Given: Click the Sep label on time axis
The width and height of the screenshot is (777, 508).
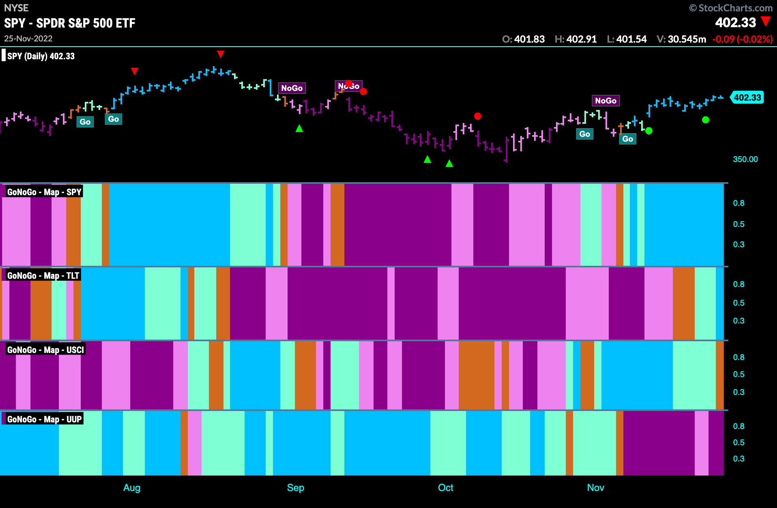Looking at the screenshot, I should tap(296, 488).
